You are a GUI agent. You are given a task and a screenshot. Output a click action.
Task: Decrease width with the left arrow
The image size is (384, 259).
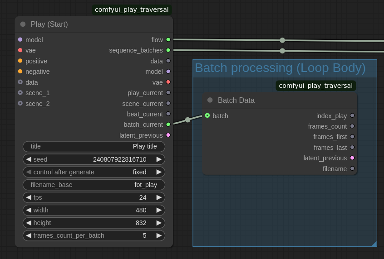point(29,210)
